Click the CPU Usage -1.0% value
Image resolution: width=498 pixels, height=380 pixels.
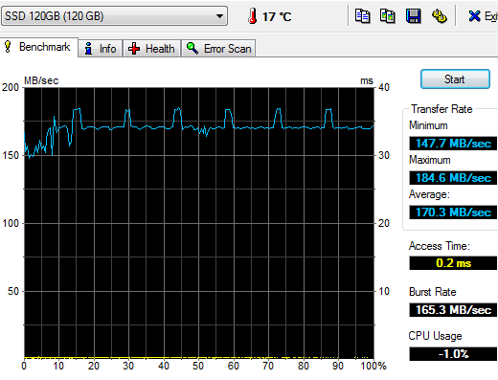coord(453,354)
